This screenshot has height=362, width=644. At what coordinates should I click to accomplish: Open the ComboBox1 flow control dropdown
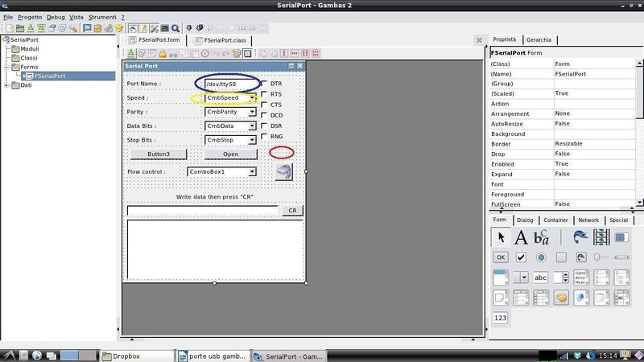click(252, 172)
